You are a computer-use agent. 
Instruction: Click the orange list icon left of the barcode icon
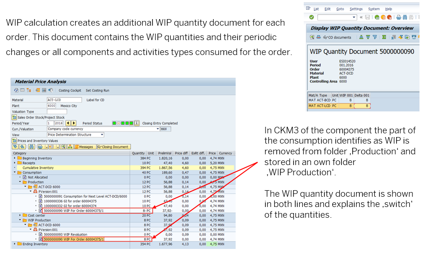37,90
